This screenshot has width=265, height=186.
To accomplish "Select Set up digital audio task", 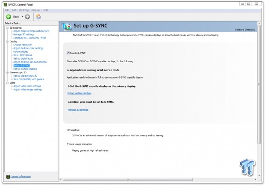I will point(23,59).
